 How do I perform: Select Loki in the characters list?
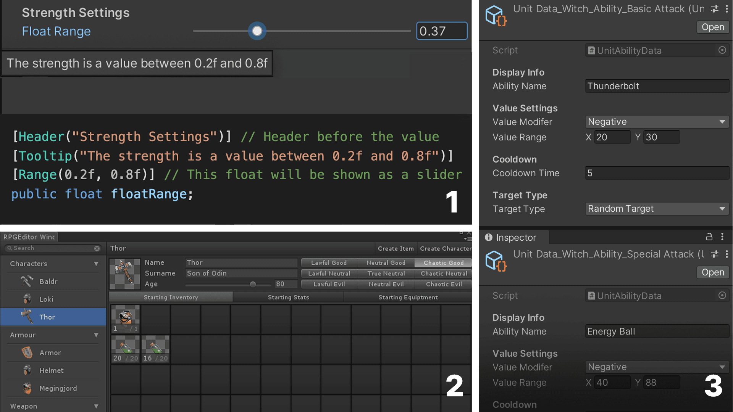[x=53, y=299]
